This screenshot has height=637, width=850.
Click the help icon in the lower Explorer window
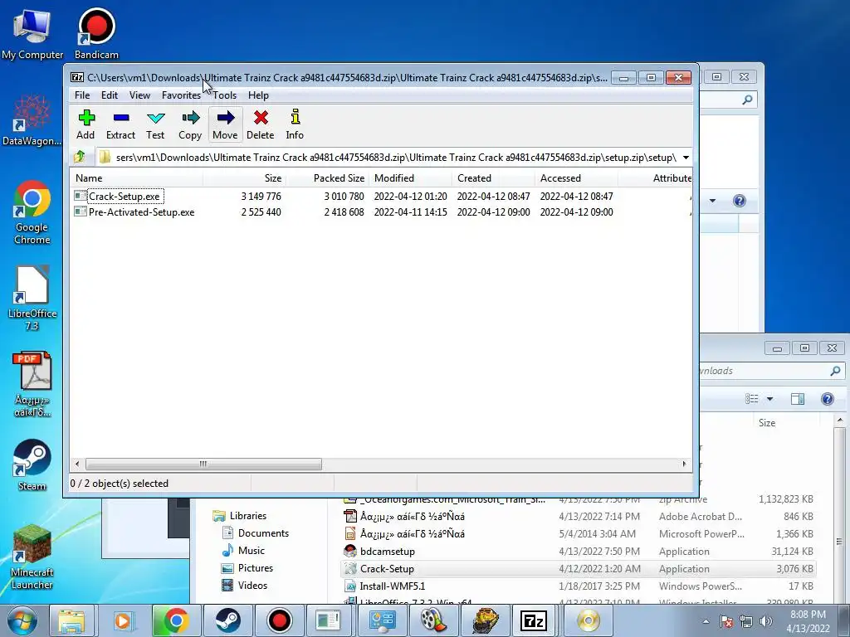point(828,399)
